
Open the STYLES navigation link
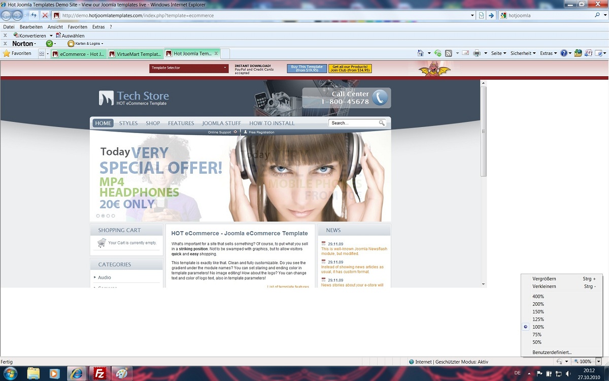click(128, 123)
